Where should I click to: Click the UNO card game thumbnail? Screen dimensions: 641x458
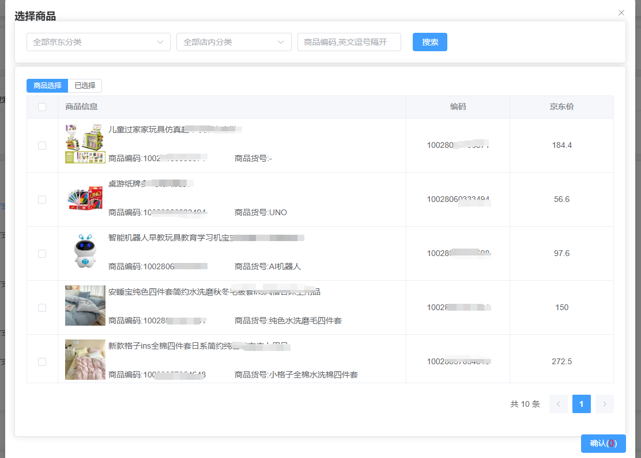[85, 199]
